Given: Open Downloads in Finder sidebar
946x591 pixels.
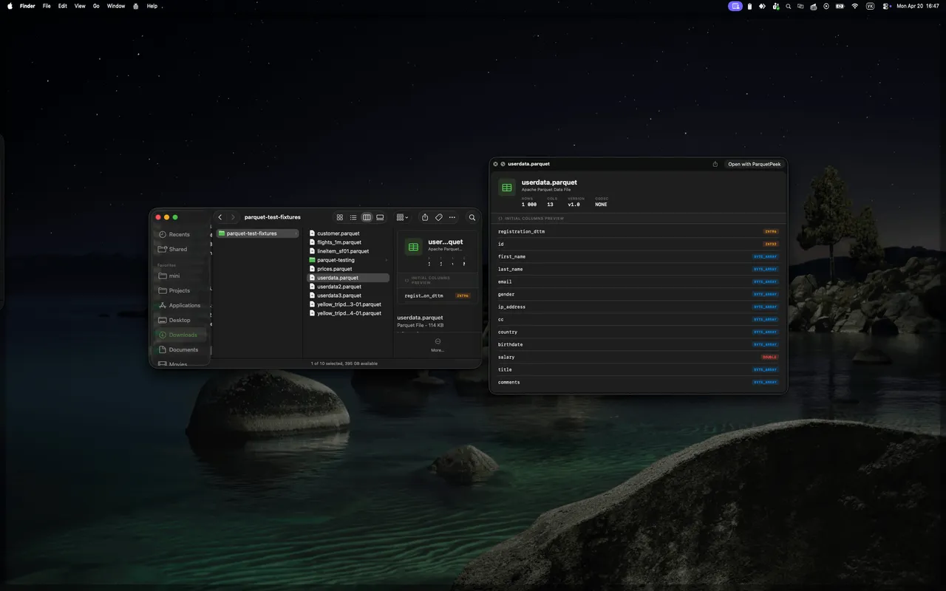Looking at the screenshot, I should tap(183, 335).
